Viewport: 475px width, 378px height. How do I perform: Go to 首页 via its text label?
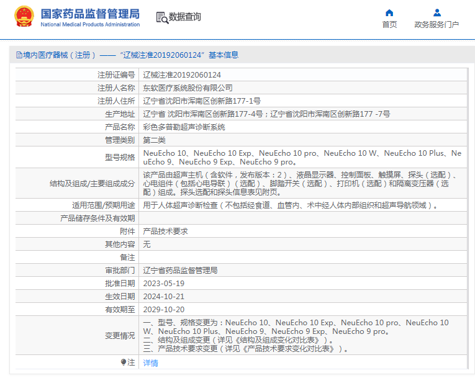(x=389, y=25)
